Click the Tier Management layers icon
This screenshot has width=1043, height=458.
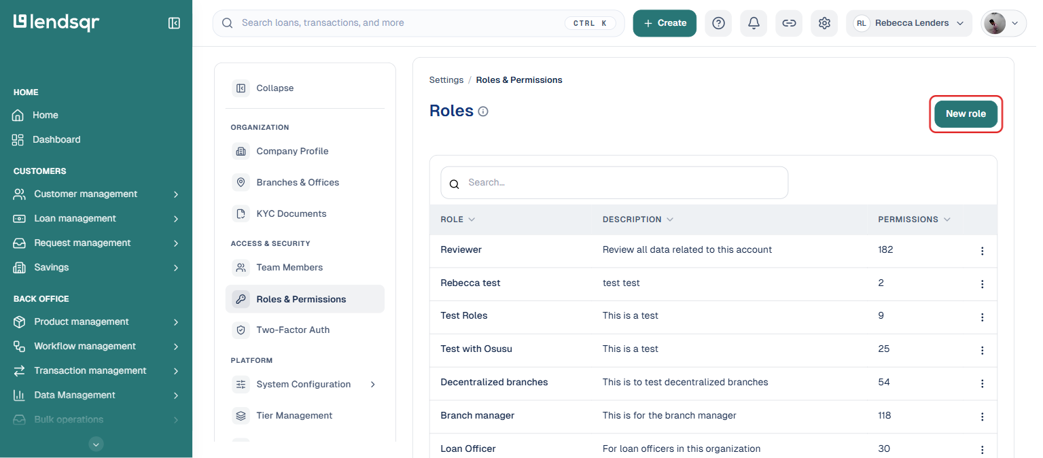pos(241,416)
